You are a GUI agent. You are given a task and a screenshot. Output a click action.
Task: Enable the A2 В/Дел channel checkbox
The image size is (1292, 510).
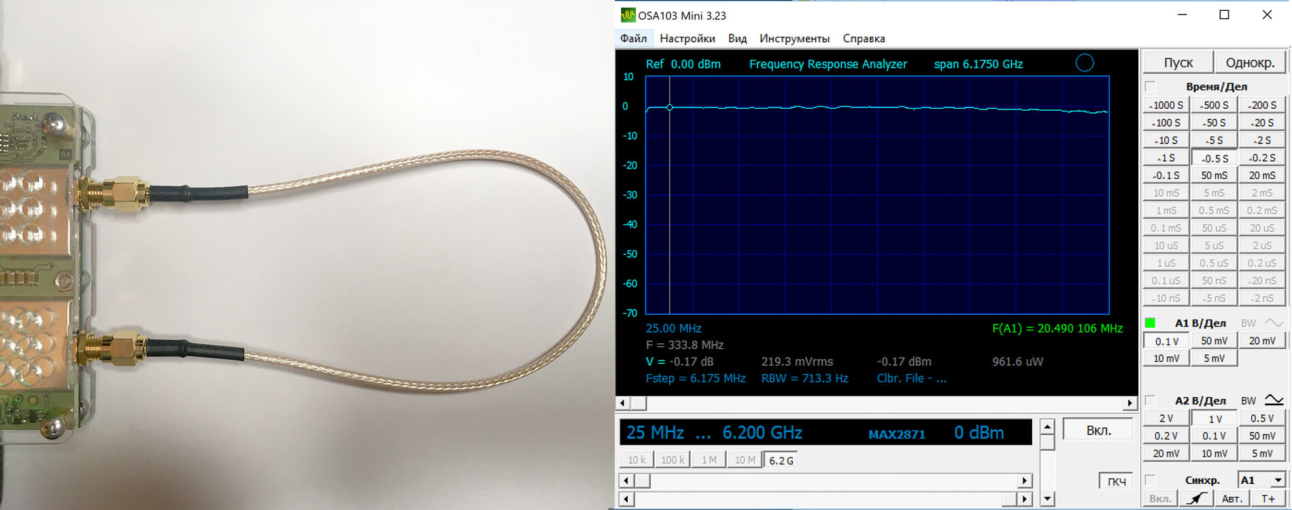[x=1150, y=401]
